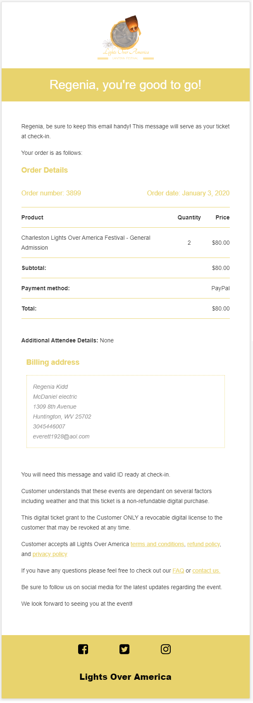Viewport: 253px width, 703px height.
Task: Click the Billing address heading
Action: point(53,362)
